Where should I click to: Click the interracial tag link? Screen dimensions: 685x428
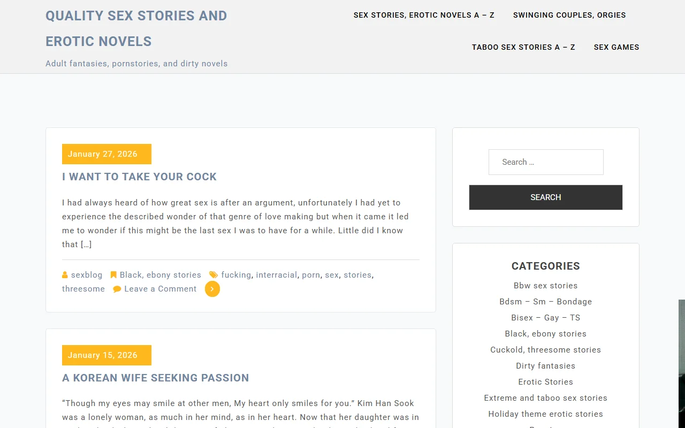276,274
